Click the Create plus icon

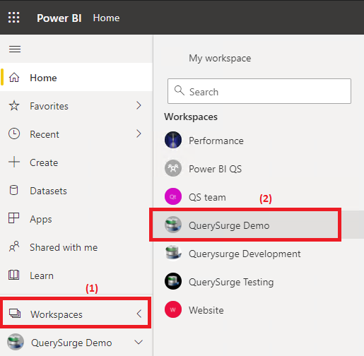pos(14,162)
